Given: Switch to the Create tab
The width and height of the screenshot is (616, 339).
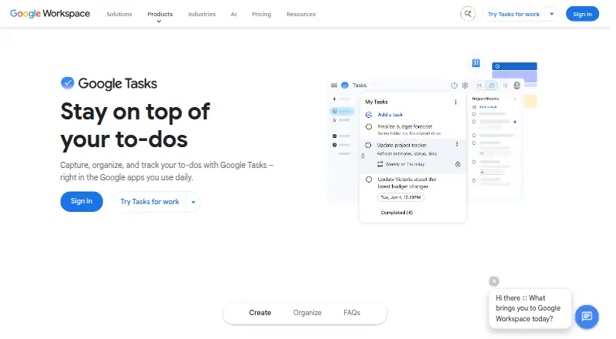Looking at the screenshot, I should (x=260, y=313).
